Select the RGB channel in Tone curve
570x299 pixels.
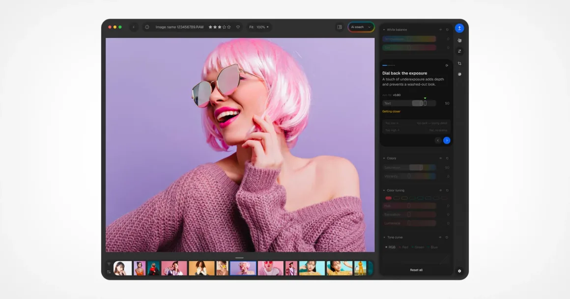(x=391, y=247)
